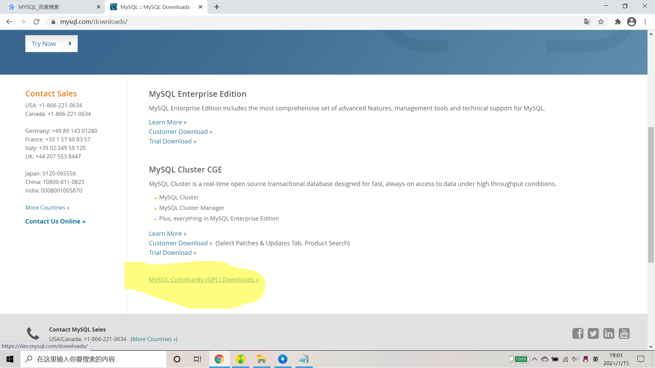
Task: Click the cloud OneDrive tray icon
Action: pos(545,359)
